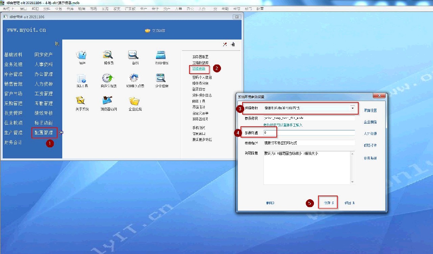Viewport: 433px width, 254px height.
Task: Open the 登录日志 link
Action: tap(199, 90)
